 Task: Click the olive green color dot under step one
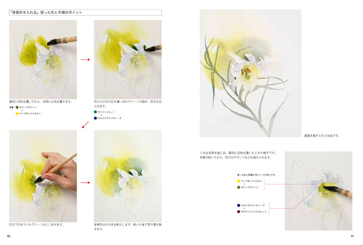pos(17,107)
